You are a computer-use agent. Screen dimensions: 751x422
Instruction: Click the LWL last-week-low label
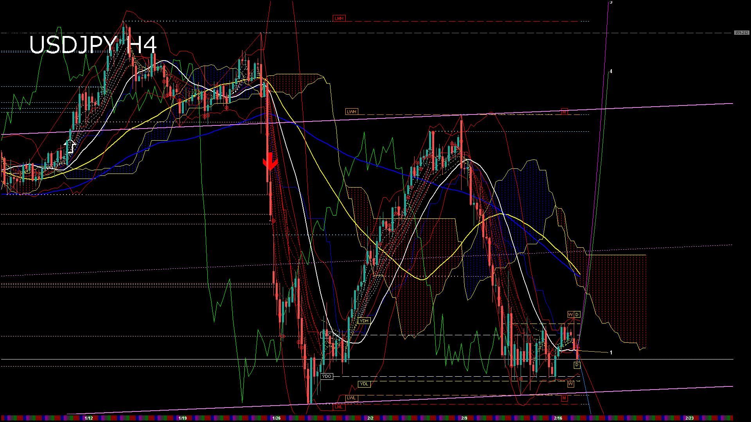click(x=352, y=397)
